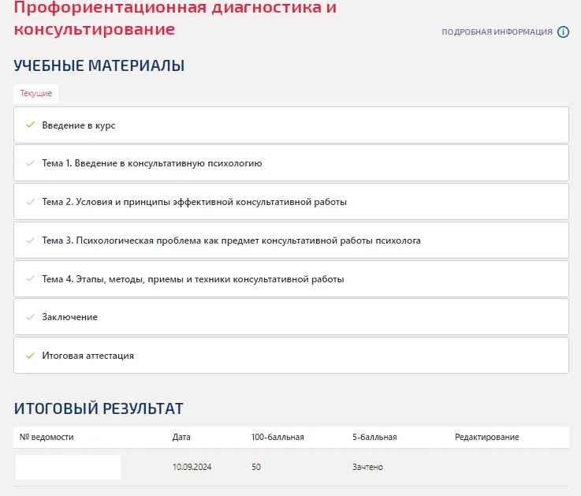Viewport: 581px width, 496px height.
Task: Click the gray checkmark beside Тема 4
Action: [31, 279]
